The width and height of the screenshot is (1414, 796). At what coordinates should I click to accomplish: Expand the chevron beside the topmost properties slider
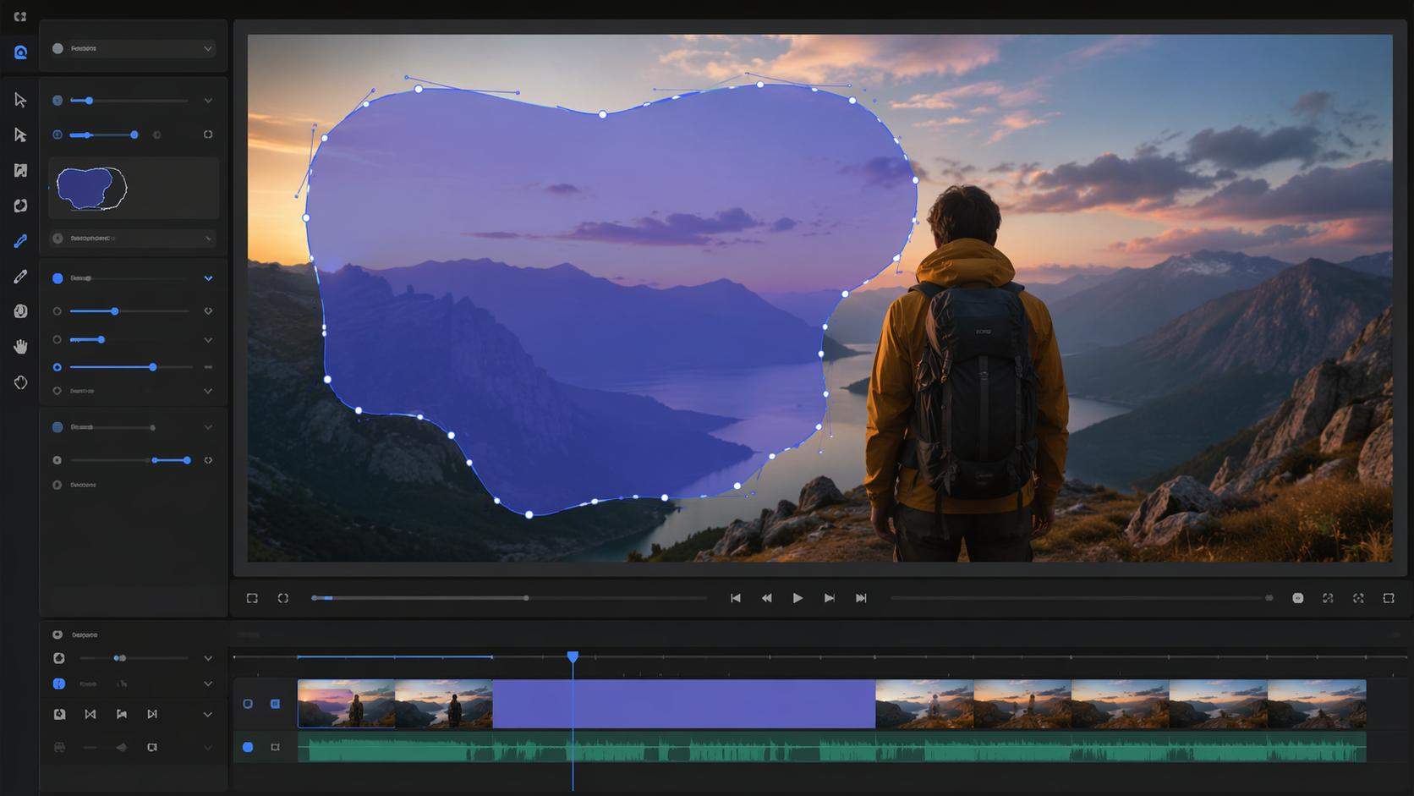click(208, 101)
